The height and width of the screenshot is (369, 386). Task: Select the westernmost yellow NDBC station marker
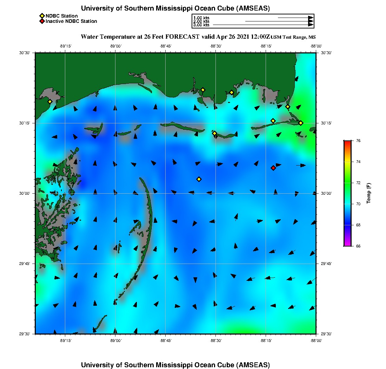coord(50,102)
